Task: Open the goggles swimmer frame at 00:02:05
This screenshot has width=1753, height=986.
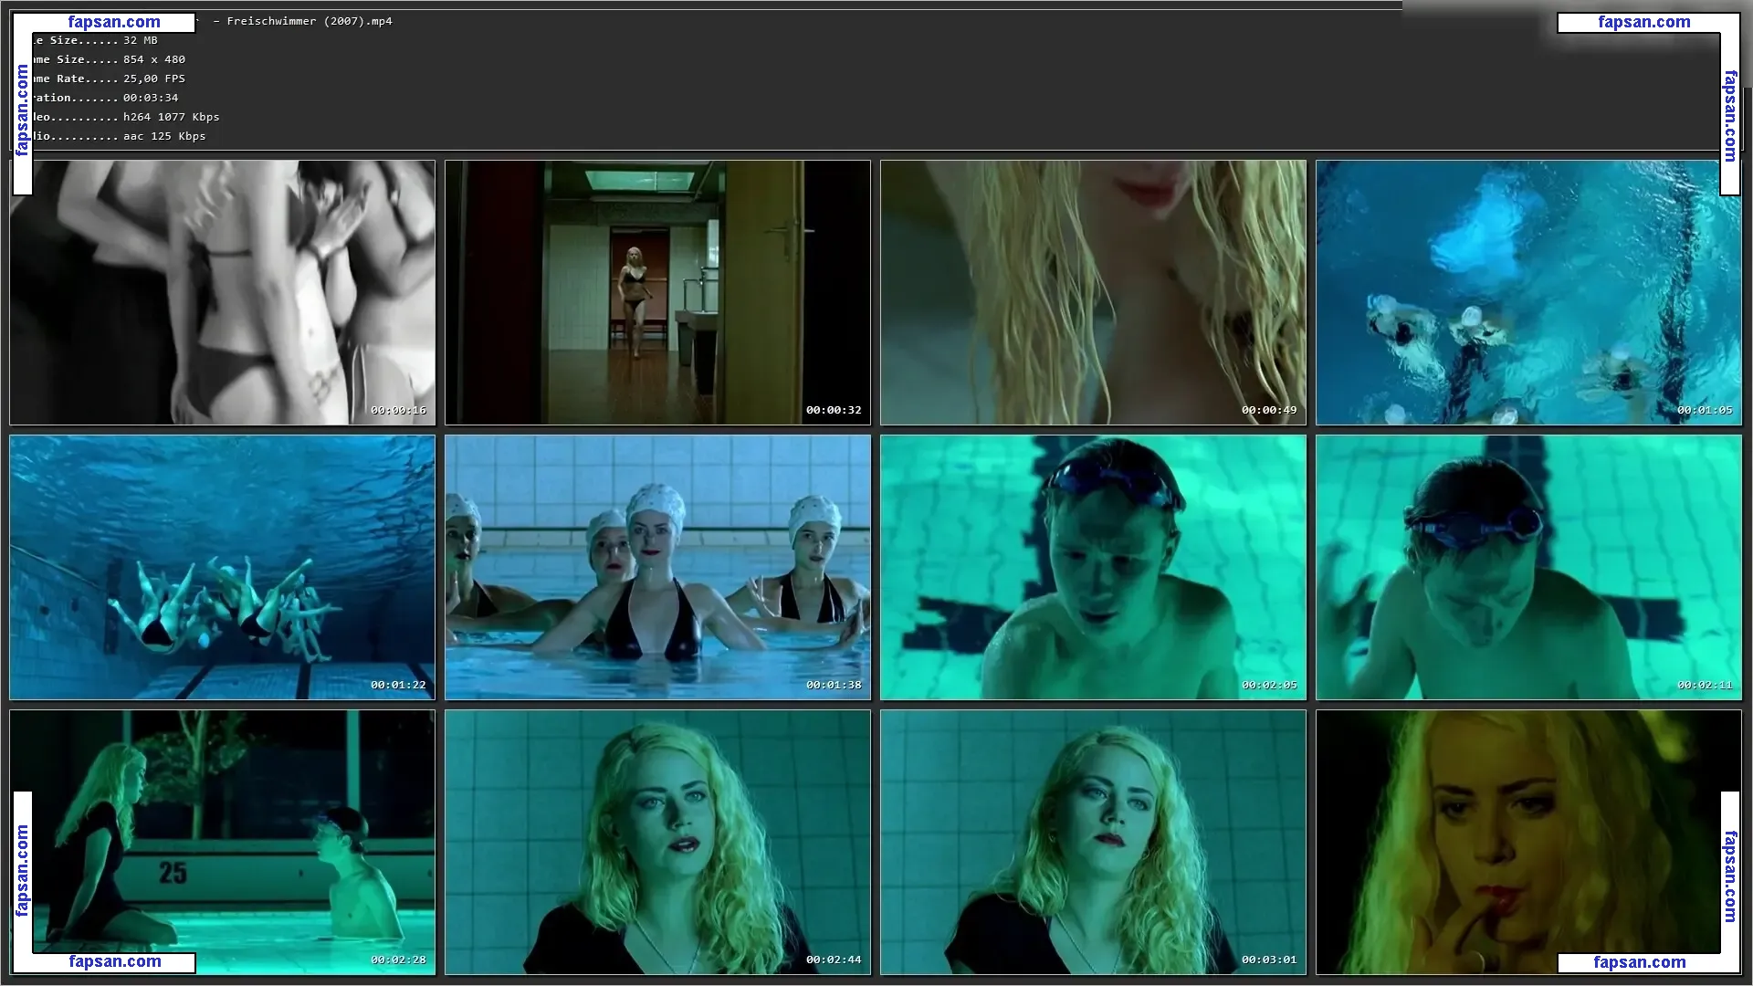Action: pyautogui.click(x=1093, y=567)
